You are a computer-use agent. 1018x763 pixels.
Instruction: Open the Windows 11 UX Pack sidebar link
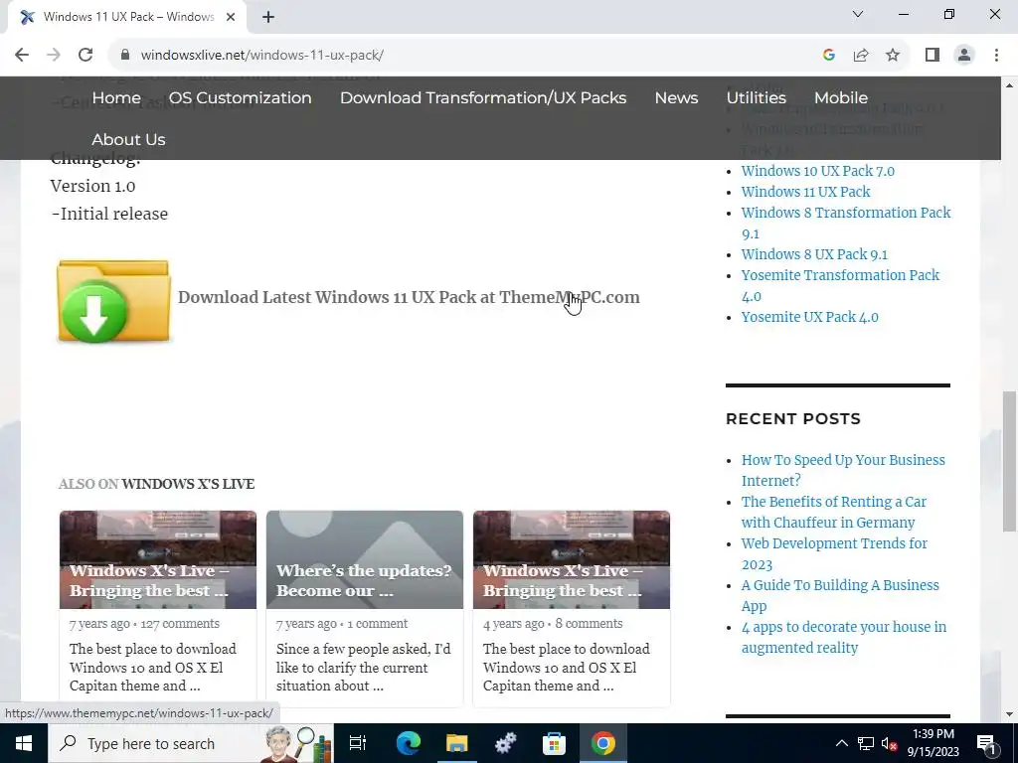pyautogui.click(x=805, y=192)
